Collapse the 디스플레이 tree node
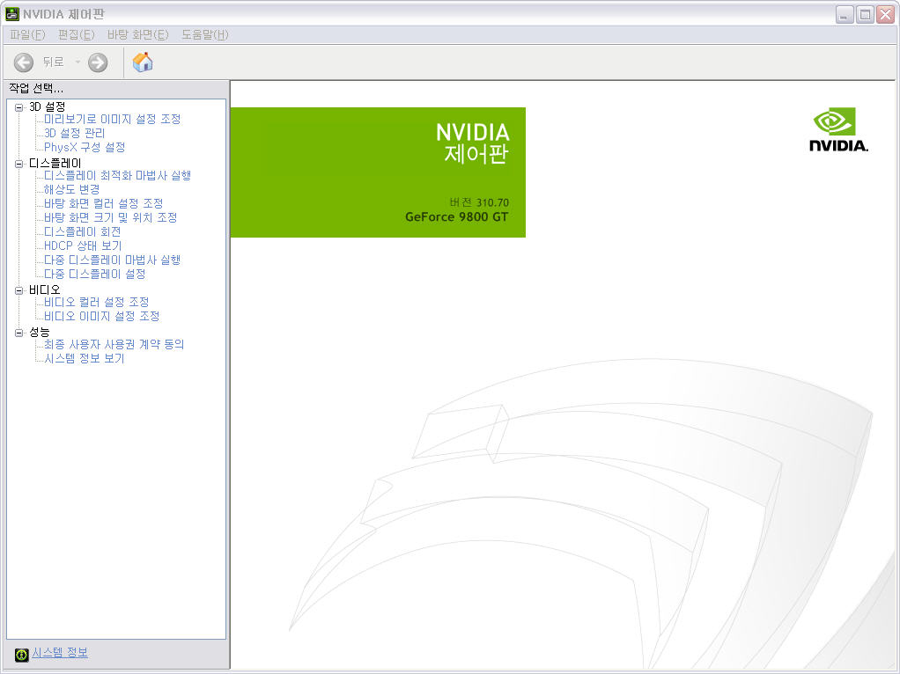This screenshot has height=674, width=900. click(x=19, y=164)
